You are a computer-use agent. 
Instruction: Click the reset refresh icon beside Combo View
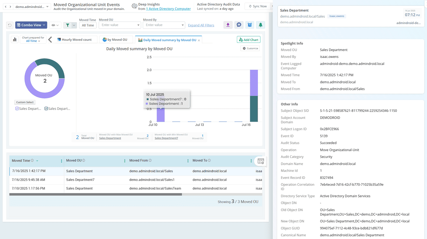coord(10,25)
